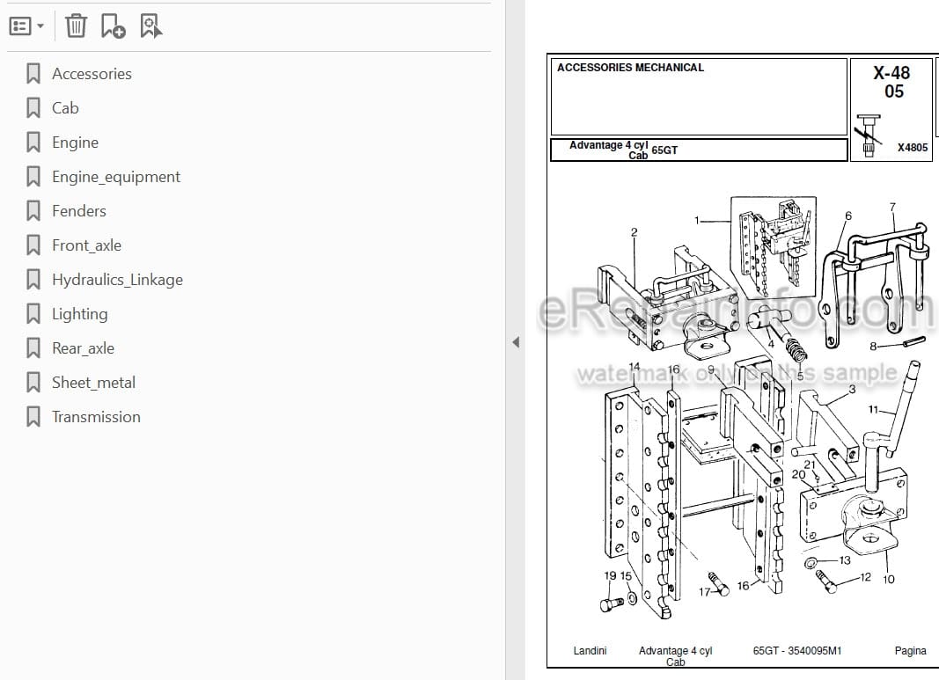Click the bookmark icon beside Lighting

pyautogui.click(x=33, y=314)
